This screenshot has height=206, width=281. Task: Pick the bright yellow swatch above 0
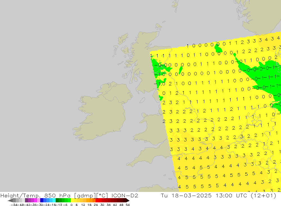pos(72,200)
